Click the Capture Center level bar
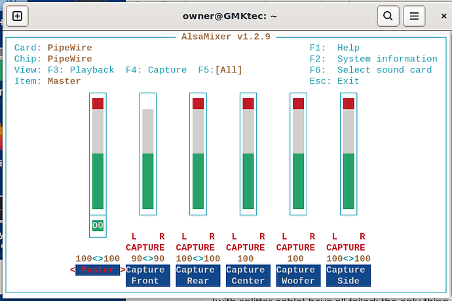This screenshot has width=452, height=301. click(248, 153)
